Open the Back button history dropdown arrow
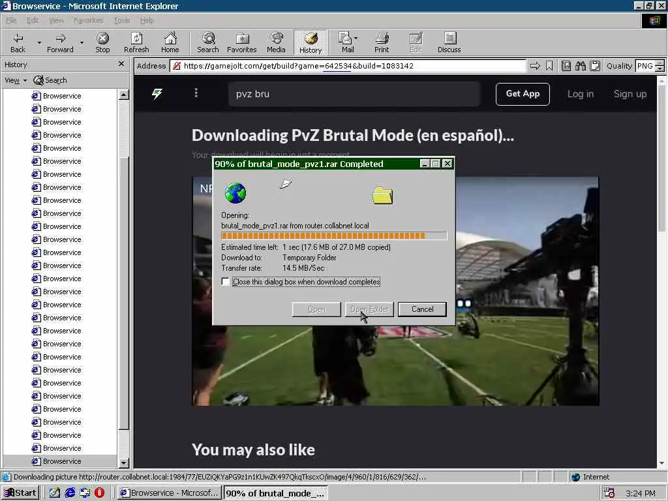This screenshot has width=668, height=501. click(39, 42)
